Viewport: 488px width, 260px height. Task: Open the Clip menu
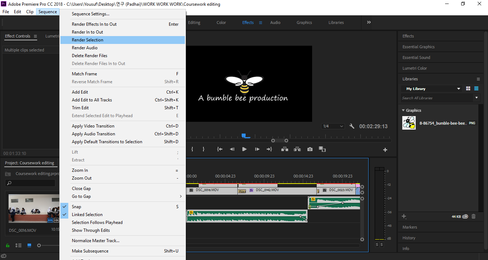[x=30, y=12]
